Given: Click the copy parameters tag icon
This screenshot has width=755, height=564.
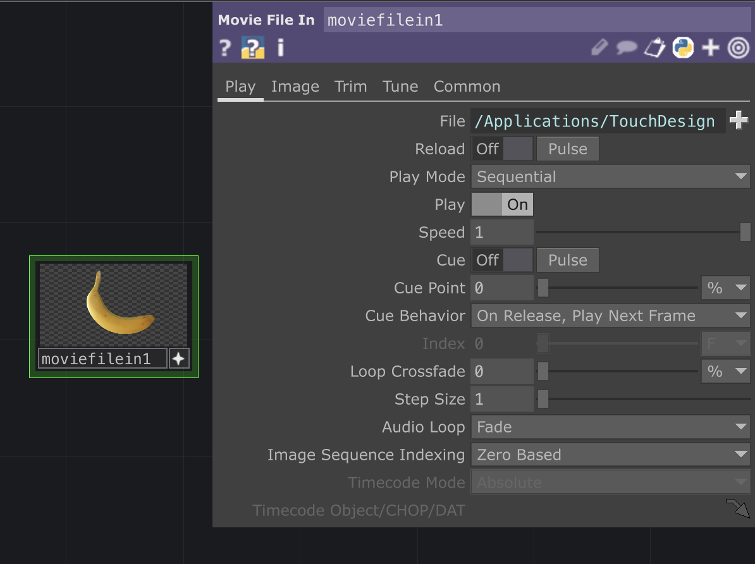Looking at the screenshot, I should pyautogui.click(x=654, y=48).
